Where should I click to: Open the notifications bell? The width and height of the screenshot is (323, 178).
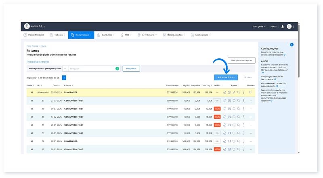[283, 27]
